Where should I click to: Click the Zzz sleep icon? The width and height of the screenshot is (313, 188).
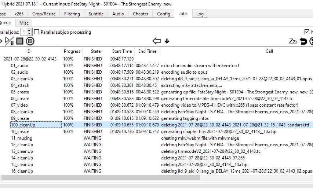click(x=293, y=41)
